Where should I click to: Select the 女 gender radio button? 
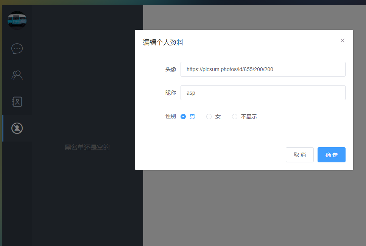click(209, 117)
